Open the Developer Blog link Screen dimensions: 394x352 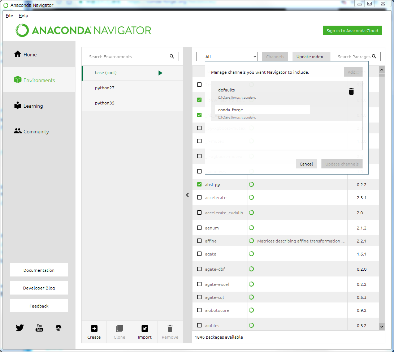pyautogui.click(x=39, y=288)
